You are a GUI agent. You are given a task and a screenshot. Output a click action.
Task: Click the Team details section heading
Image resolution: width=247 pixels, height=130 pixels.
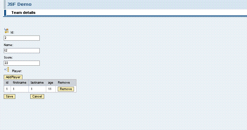click(x=23, y=13)
